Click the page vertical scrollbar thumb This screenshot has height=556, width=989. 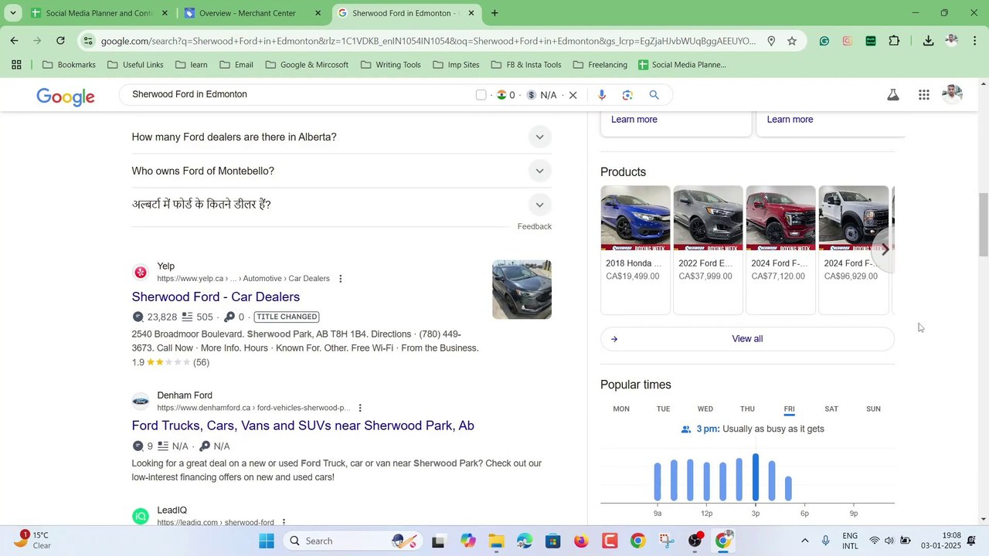(983, 225)
